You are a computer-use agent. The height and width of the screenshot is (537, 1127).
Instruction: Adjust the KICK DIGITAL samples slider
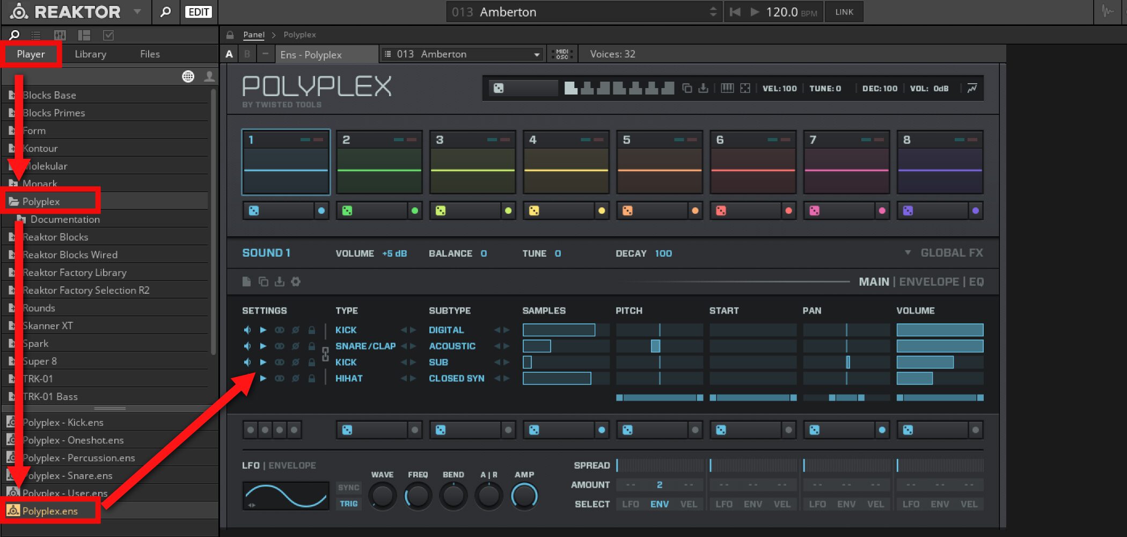tap(566, 330)
